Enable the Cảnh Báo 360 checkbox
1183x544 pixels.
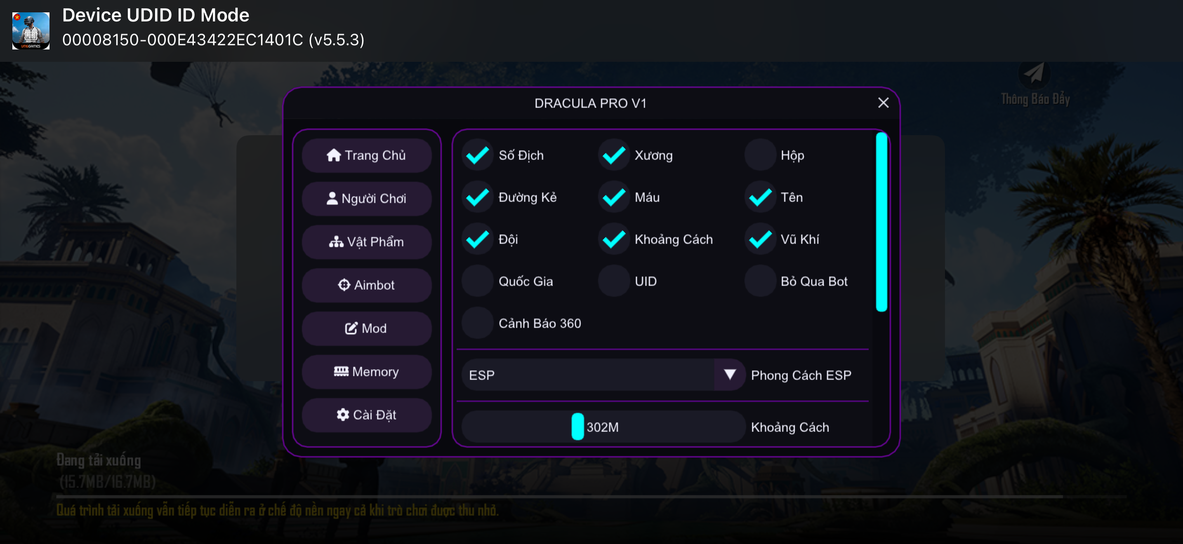477,324
